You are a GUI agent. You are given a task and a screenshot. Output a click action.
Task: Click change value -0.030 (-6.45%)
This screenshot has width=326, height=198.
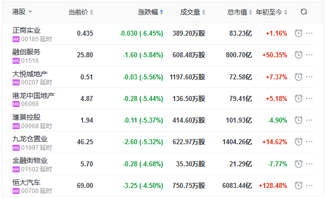click(x=141, y=33)
